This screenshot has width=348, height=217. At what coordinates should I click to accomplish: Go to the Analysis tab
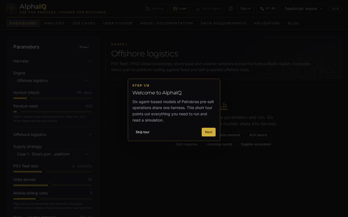point(54,23)
